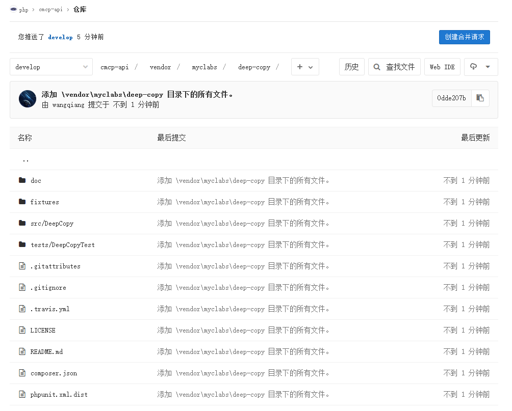Click the .gitattributes file icon

22,266
